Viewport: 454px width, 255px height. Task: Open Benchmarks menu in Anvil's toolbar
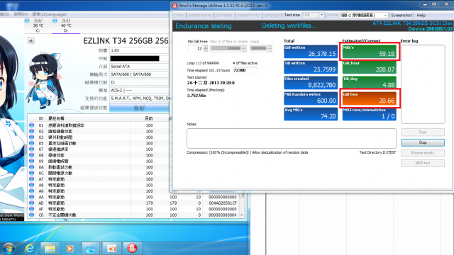click(200, 15)
